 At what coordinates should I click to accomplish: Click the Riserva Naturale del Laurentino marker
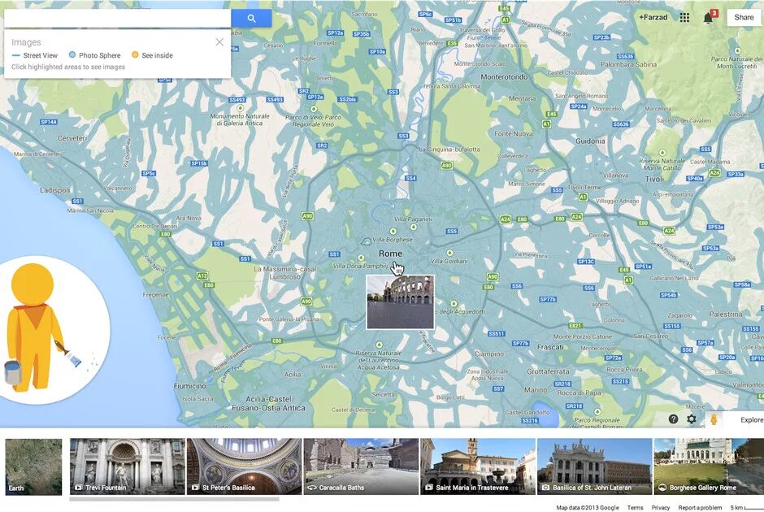pyautogui.click(x=379, y=345)
